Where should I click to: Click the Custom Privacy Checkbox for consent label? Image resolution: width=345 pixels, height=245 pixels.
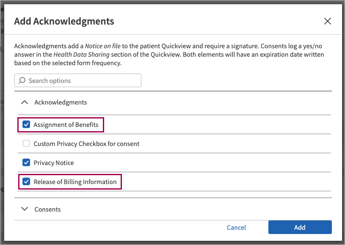point(86,144)
